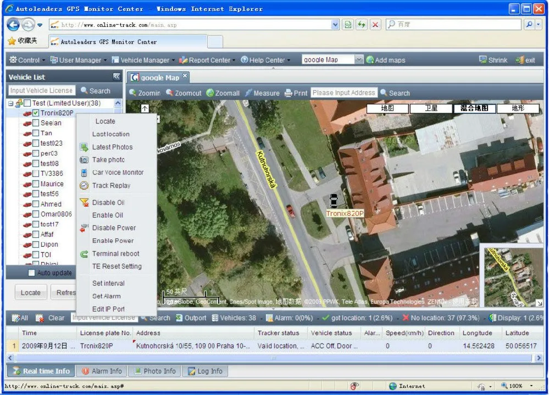Click the Zoomall globe tool
549x395 pixels.
point(223,93)
